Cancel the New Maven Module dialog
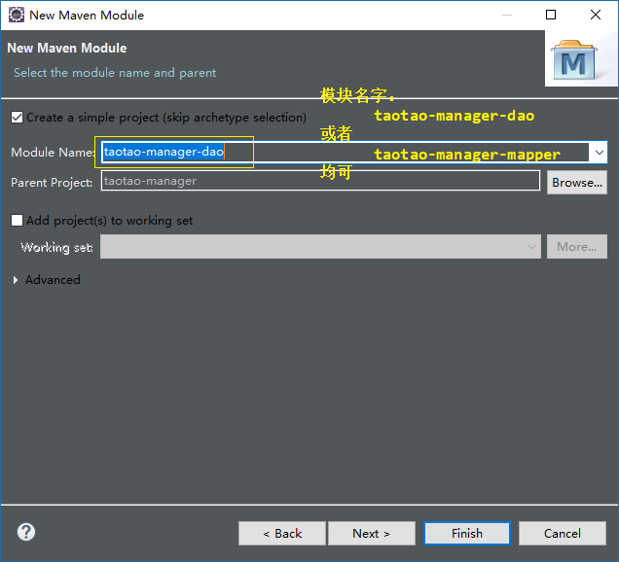Screen dimensions: 619x562 (x=563, y=533)
